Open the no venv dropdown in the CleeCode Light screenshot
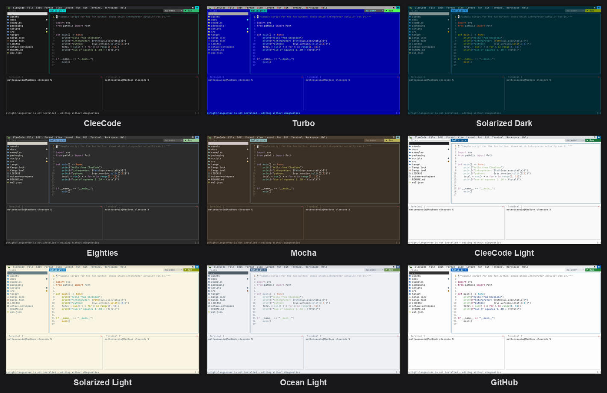607x393 pixels. pyautogui.click(x=575, y=140)
